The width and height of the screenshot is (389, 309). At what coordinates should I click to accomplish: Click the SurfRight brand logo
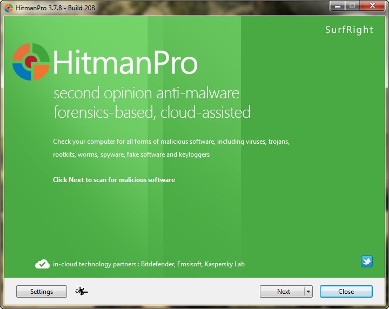[x=349, y=30]
